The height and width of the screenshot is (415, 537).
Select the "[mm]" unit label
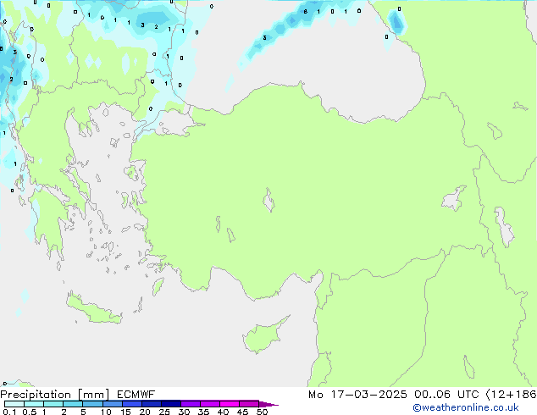click(93, 395)
